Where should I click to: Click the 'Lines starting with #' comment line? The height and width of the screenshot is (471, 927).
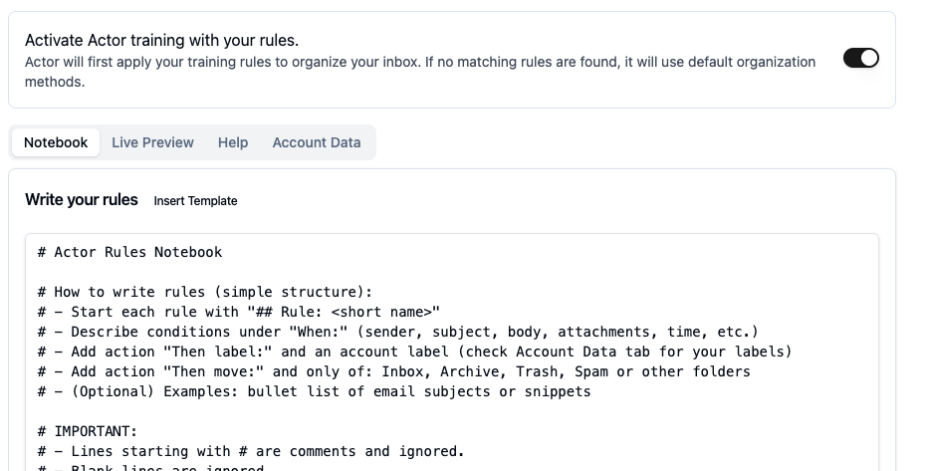click(251, 451)
